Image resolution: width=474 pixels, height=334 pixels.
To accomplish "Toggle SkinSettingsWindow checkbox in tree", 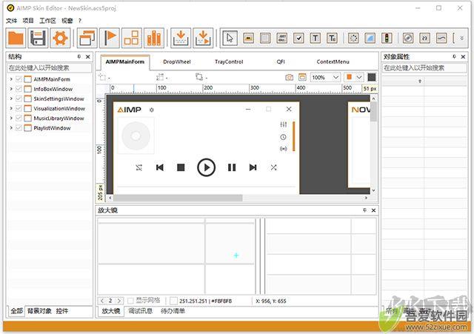I will tap(19, 98).
